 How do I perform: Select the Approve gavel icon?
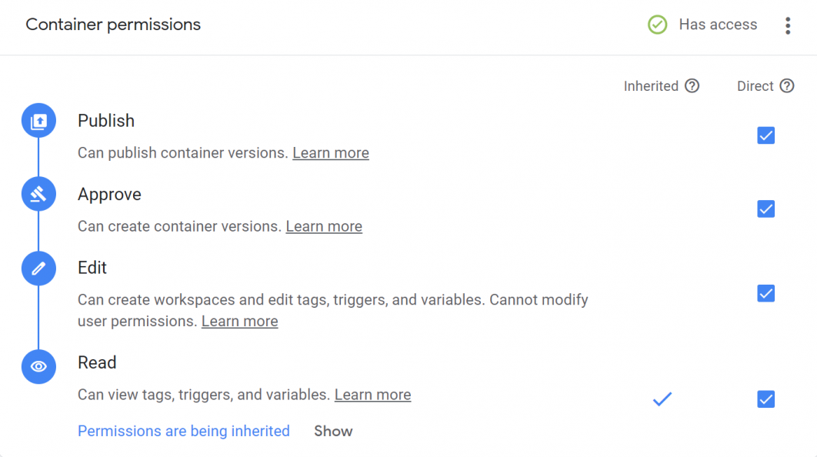pos(38,194)
